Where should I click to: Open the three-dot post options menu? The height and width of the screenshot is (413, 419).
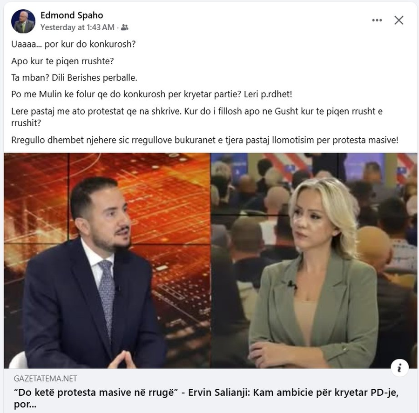point(377,20)
